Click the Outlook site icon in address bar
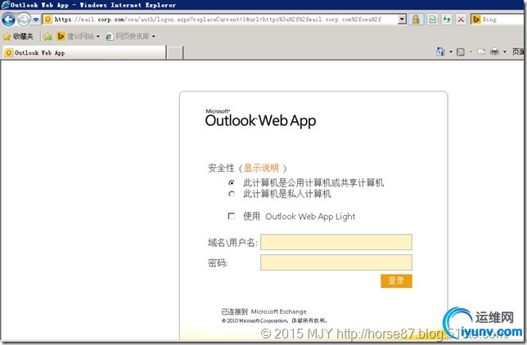 pos(47,20)
